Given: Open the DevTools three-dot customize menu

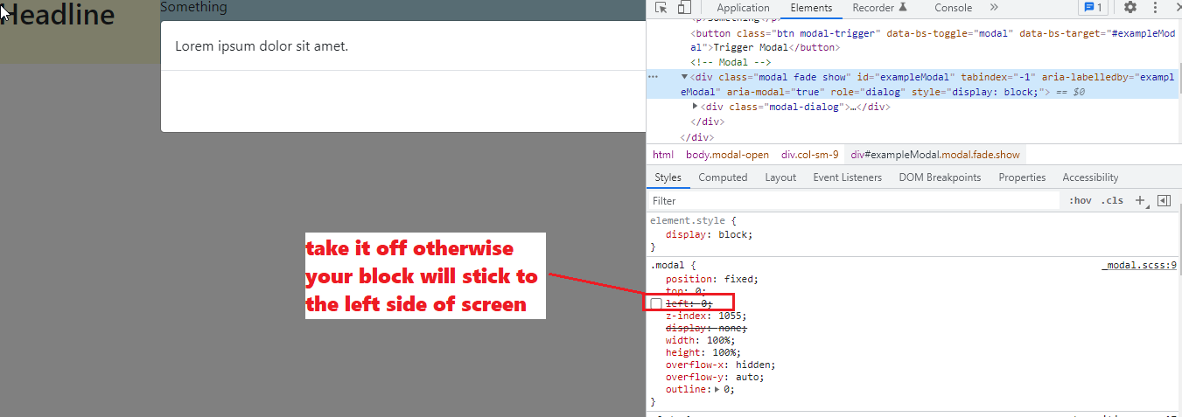Looking at the screenshot, I should pos(1156,8).
